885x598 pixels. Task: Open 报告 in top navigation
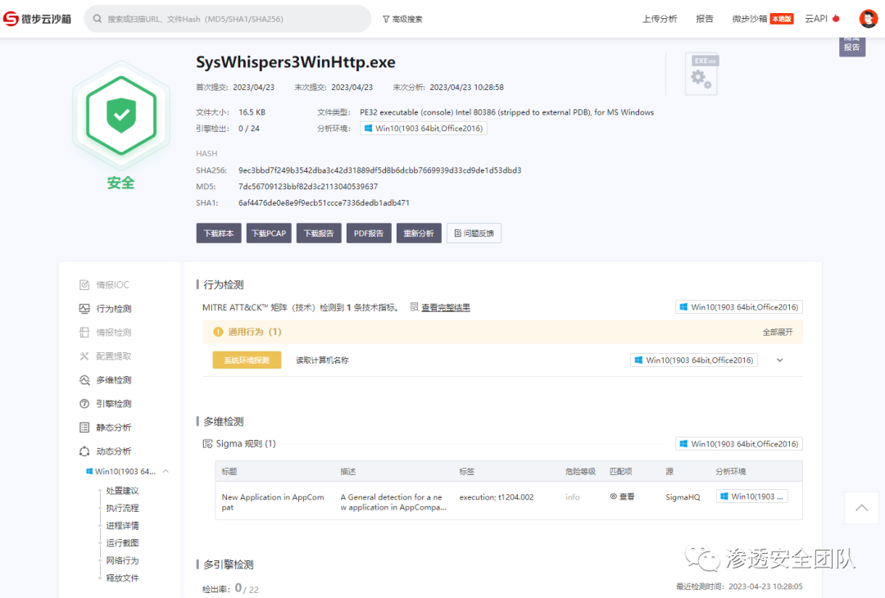coord(705,19)
